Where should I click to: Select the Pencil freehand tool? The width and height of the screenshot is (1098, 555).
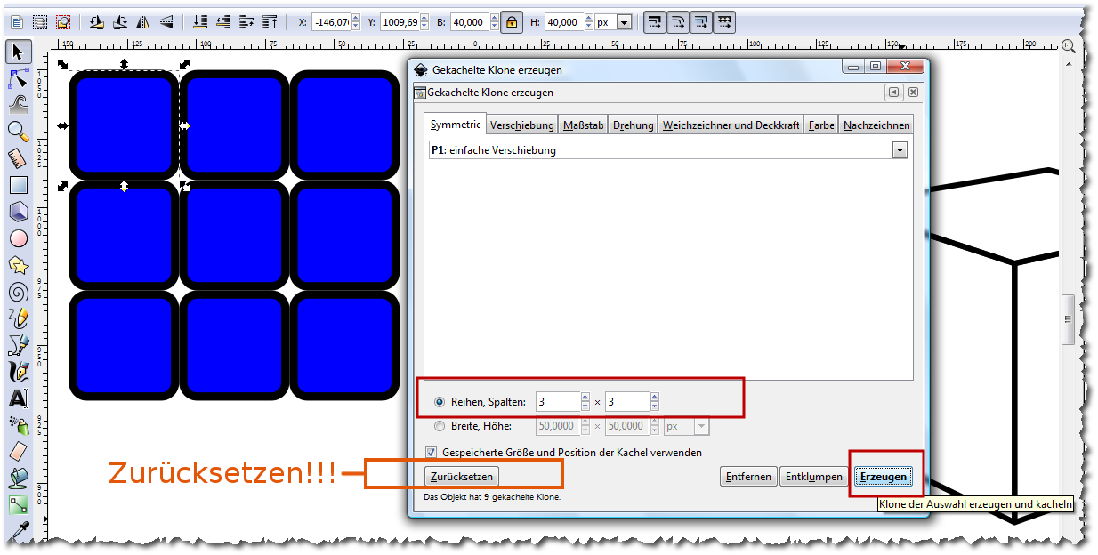(x=18, y=318)
